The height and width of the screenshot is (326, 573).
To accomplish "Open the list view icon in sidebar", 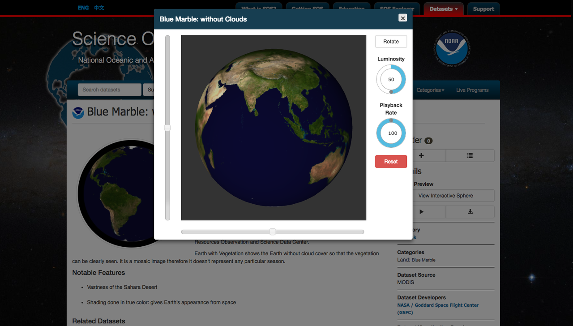I will point(470,155).
